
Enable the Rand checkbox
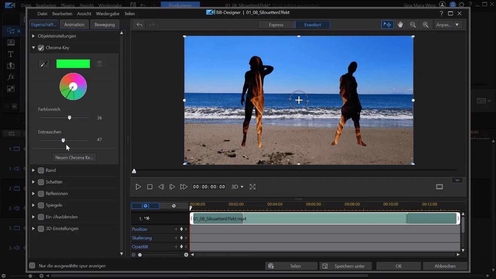point(41,170)
